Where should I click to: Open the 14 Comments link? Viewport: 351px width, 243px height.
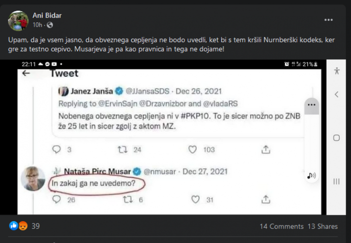point(281,226)
